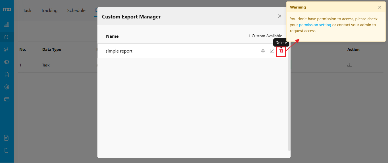Dismiss the Warning notification
This screenshot has width=388, height=163.
379,7
